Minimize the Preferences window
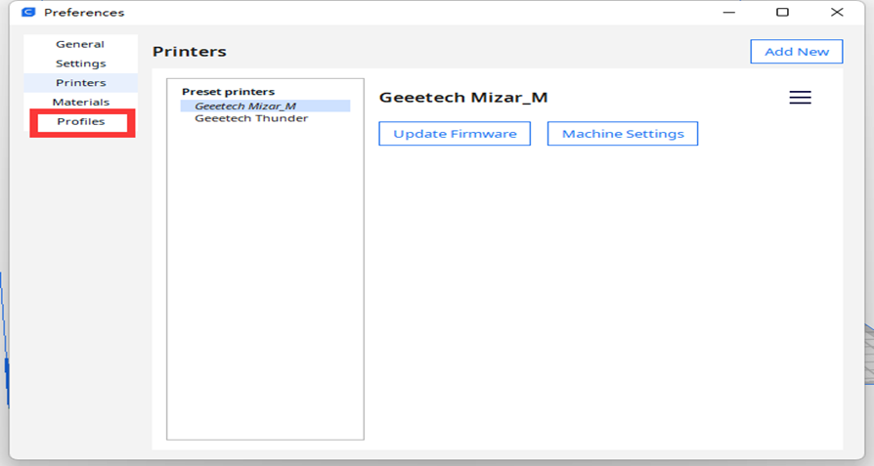 click(729, 13)
